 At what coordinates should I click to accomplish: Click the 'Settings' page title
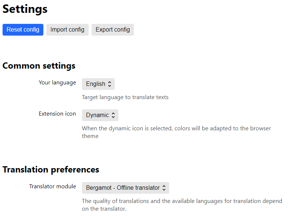(x=25, y=9)
